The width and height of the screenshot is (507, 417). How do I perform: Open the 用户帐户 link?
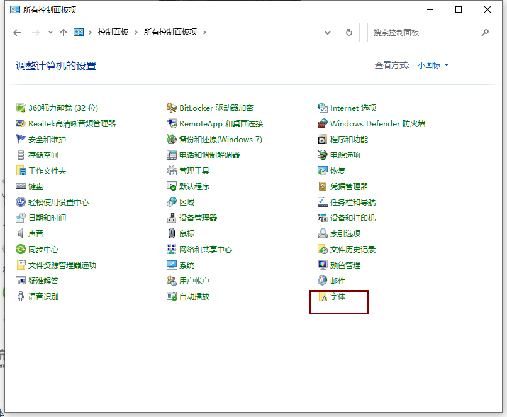tap(194, 281)
